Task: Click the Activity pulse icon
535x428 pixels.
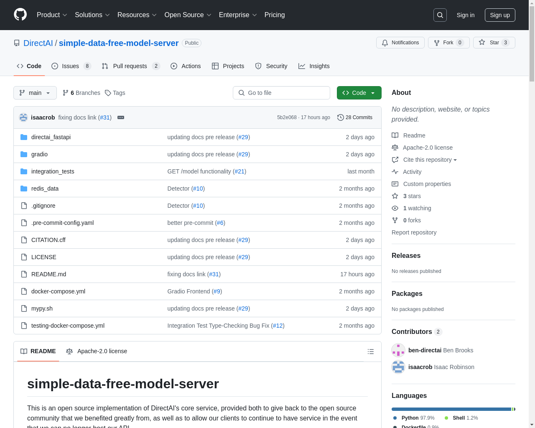Action: (x=395, y=172)
